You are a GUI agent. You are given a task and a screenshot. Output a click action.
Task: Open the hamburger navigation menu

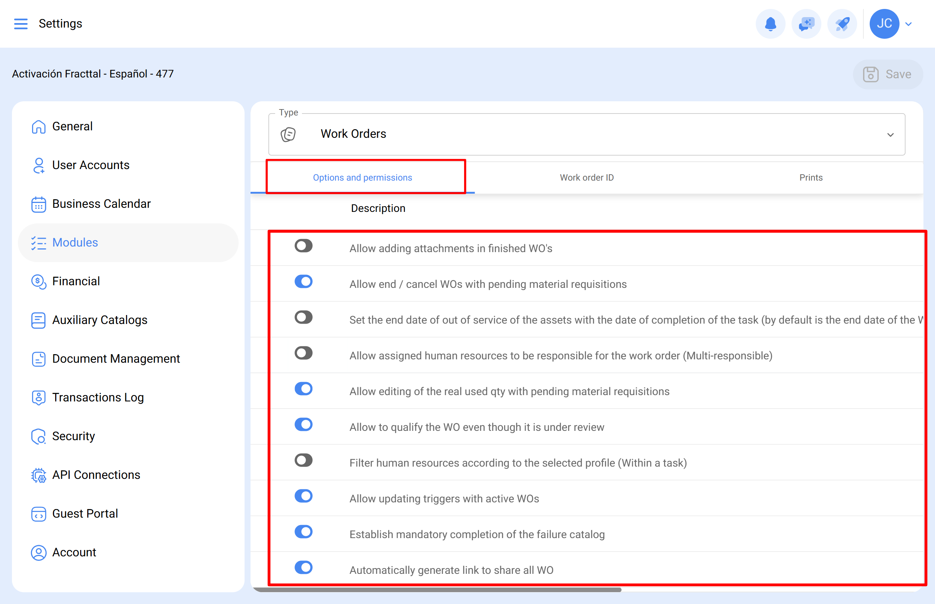pos(21,23)
